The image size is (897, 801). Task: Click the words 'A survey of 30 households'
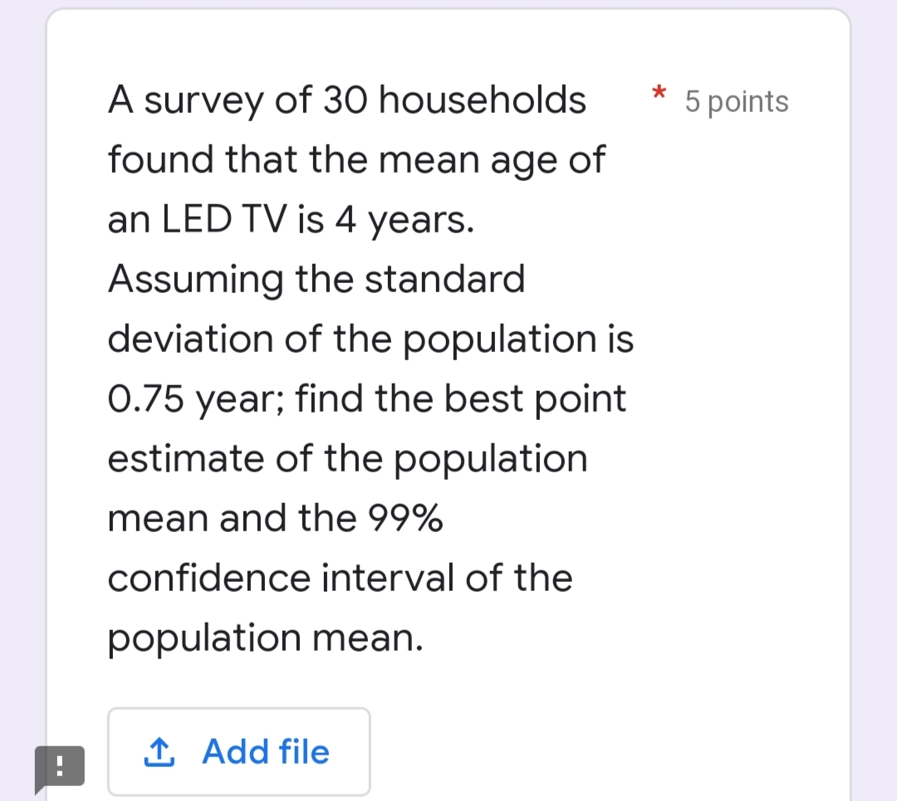pos(346,100)
